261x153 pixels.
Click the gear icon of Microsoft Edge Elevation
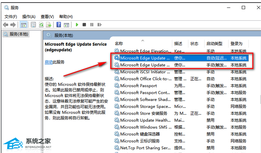[x=117, y=51]
